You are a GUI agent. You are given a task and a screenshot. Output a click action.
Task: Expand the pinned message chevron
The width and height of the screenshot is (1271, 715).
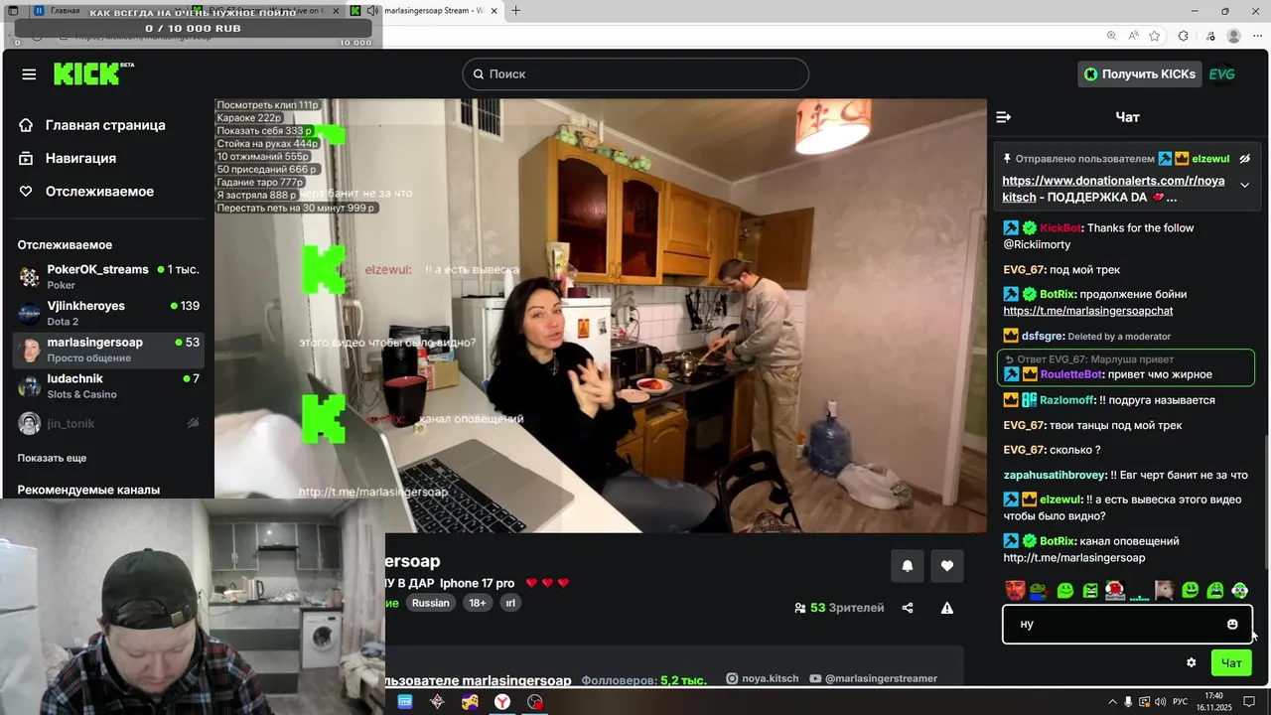[x=1244, y=185]
